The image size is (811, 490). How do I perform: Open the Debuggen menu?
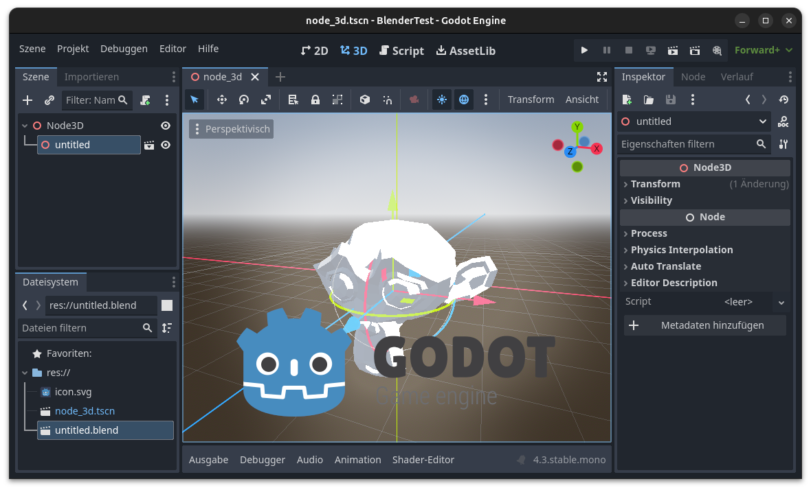point(124,49)
